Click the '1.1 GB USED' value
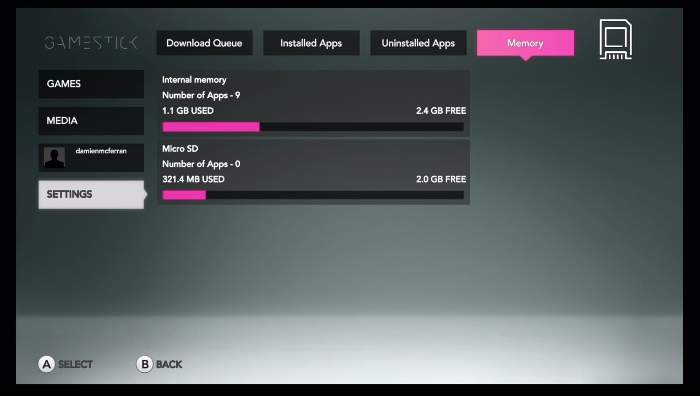The width and height of the screenshot is (700, 396). pos(188,111)
